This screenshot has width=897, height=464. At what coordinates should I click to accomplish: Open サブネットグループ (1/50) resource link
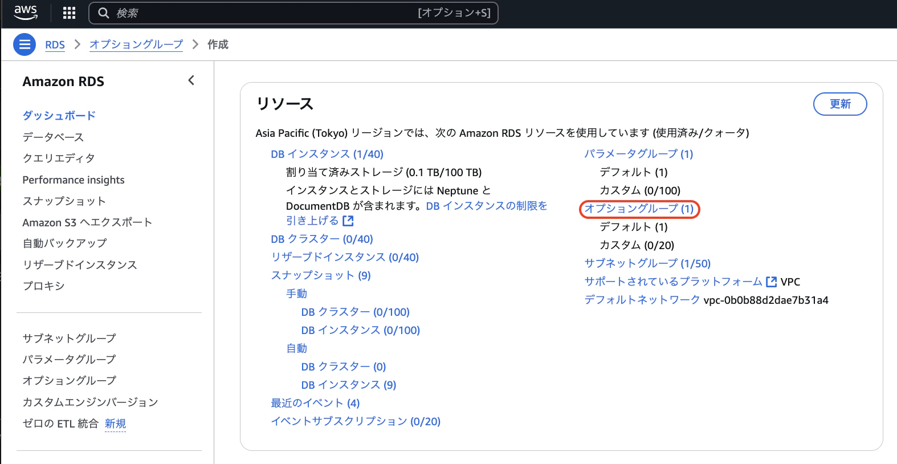[x=647, y=263]
